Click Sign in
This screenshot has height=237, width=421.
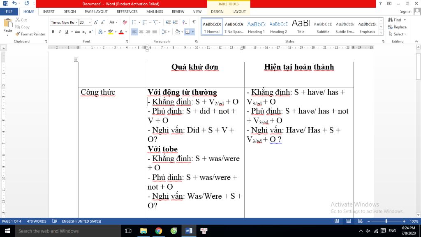(x=406, y=11)
